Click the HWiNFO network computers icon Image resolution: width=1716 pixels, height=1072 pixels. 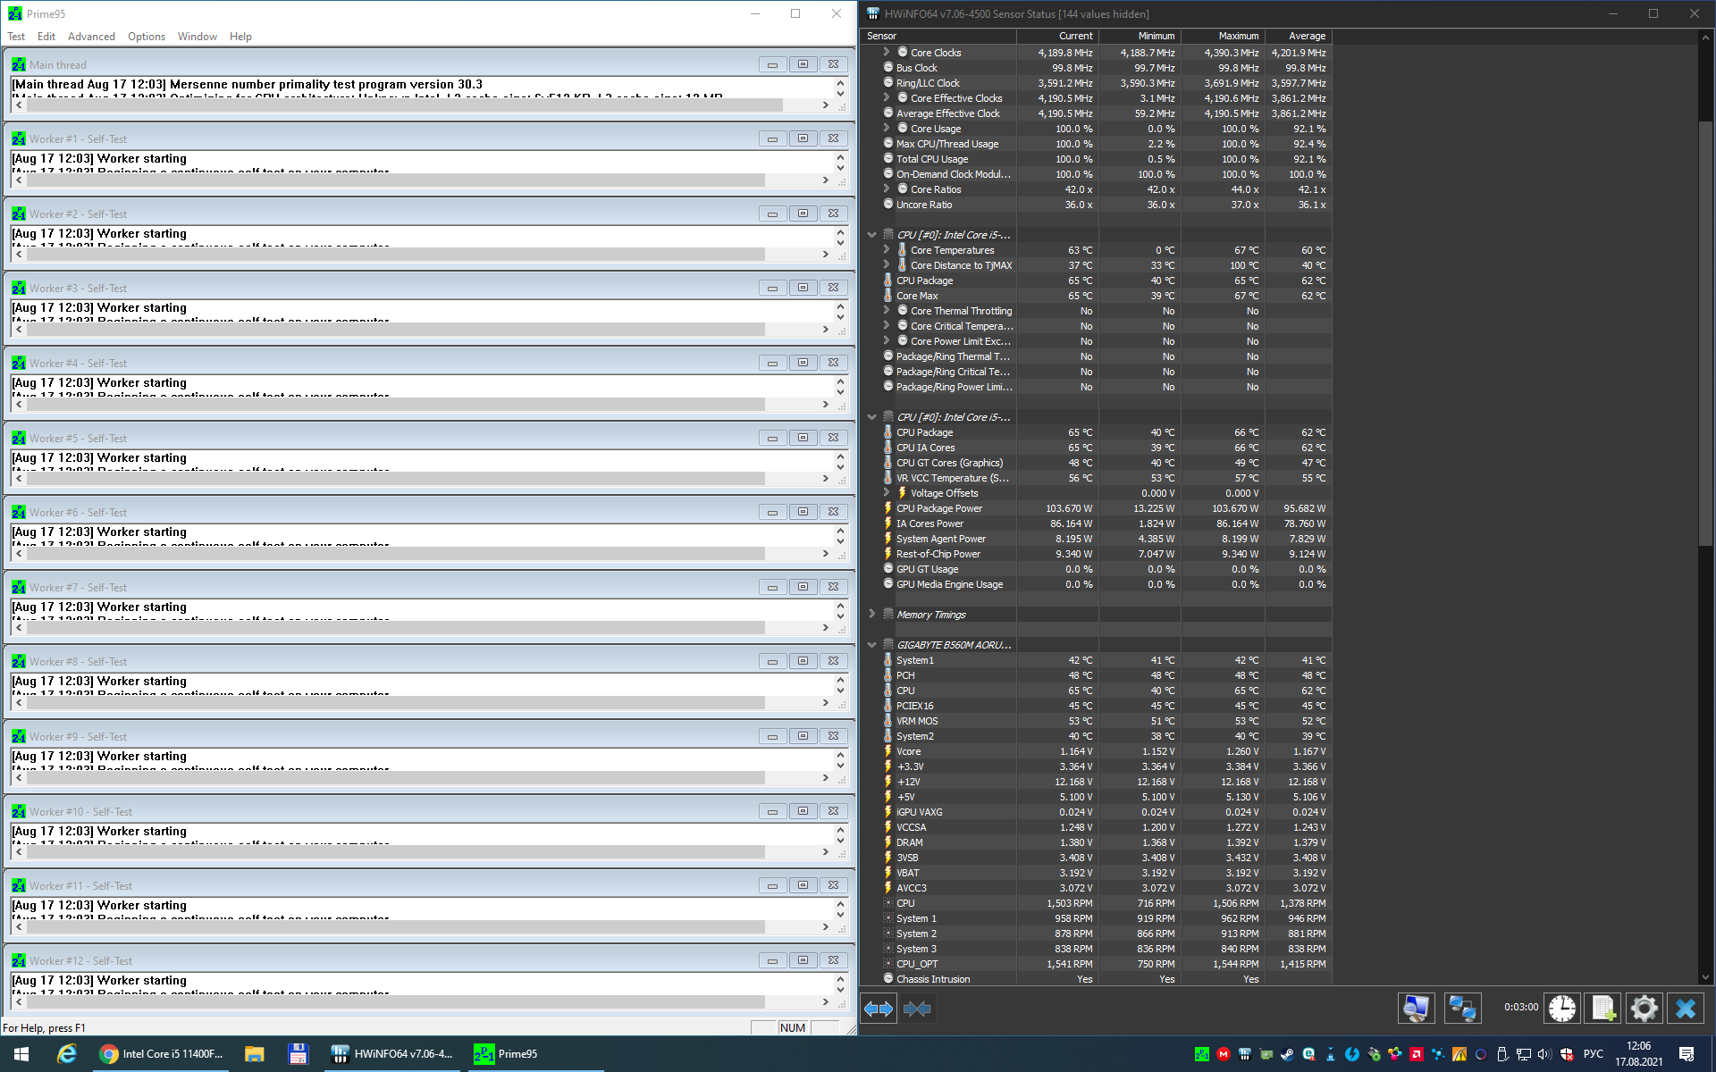[x=1462, y=1009]
